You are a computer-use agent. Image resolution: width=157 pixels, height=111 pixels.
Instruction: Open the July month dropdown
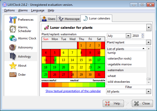[128, 36]
